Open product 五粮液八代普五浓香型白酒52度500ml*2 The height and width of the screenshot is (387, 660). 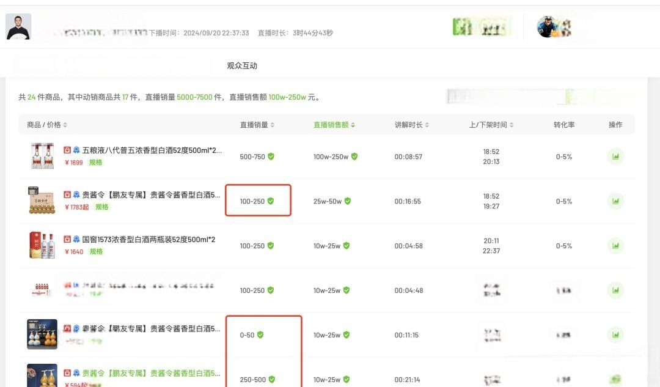pyautogui.click(x=152, y=150)
